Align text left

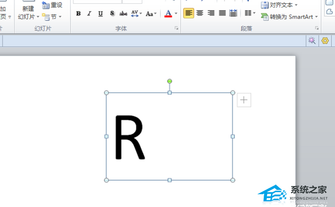click(x=189, y=13)
